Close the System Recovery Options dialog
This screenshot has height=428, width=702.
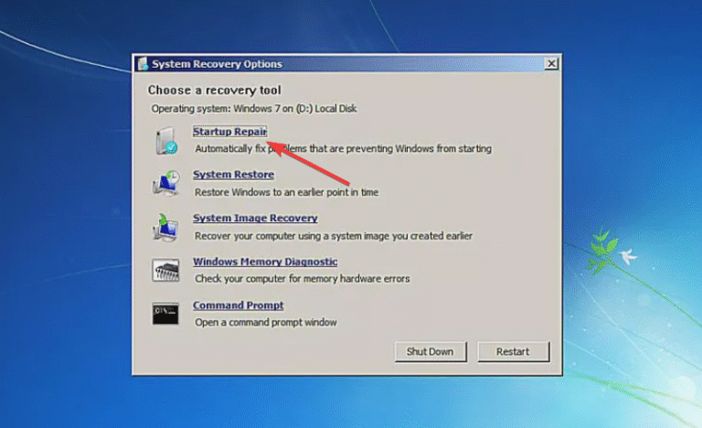[x=551, y=64]
